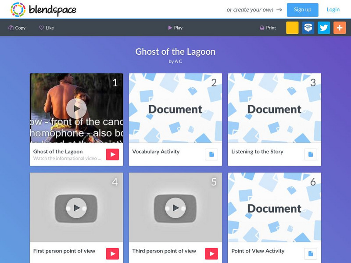Play the Third person point of view video
The height and width of the screenshot is (263, 351).
[x=175, y=207]
